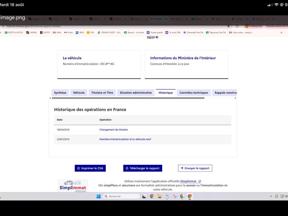
Task: Click the Opération column header
Action: click(x=105, y=120)
